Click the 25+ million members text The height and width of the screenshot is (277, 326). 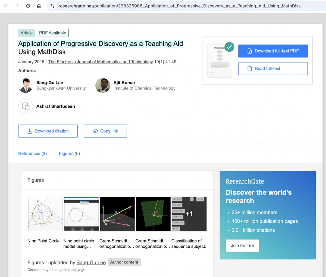pos(255,213)
